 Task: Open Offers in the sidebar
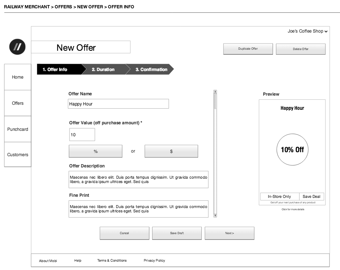point(17,103)
